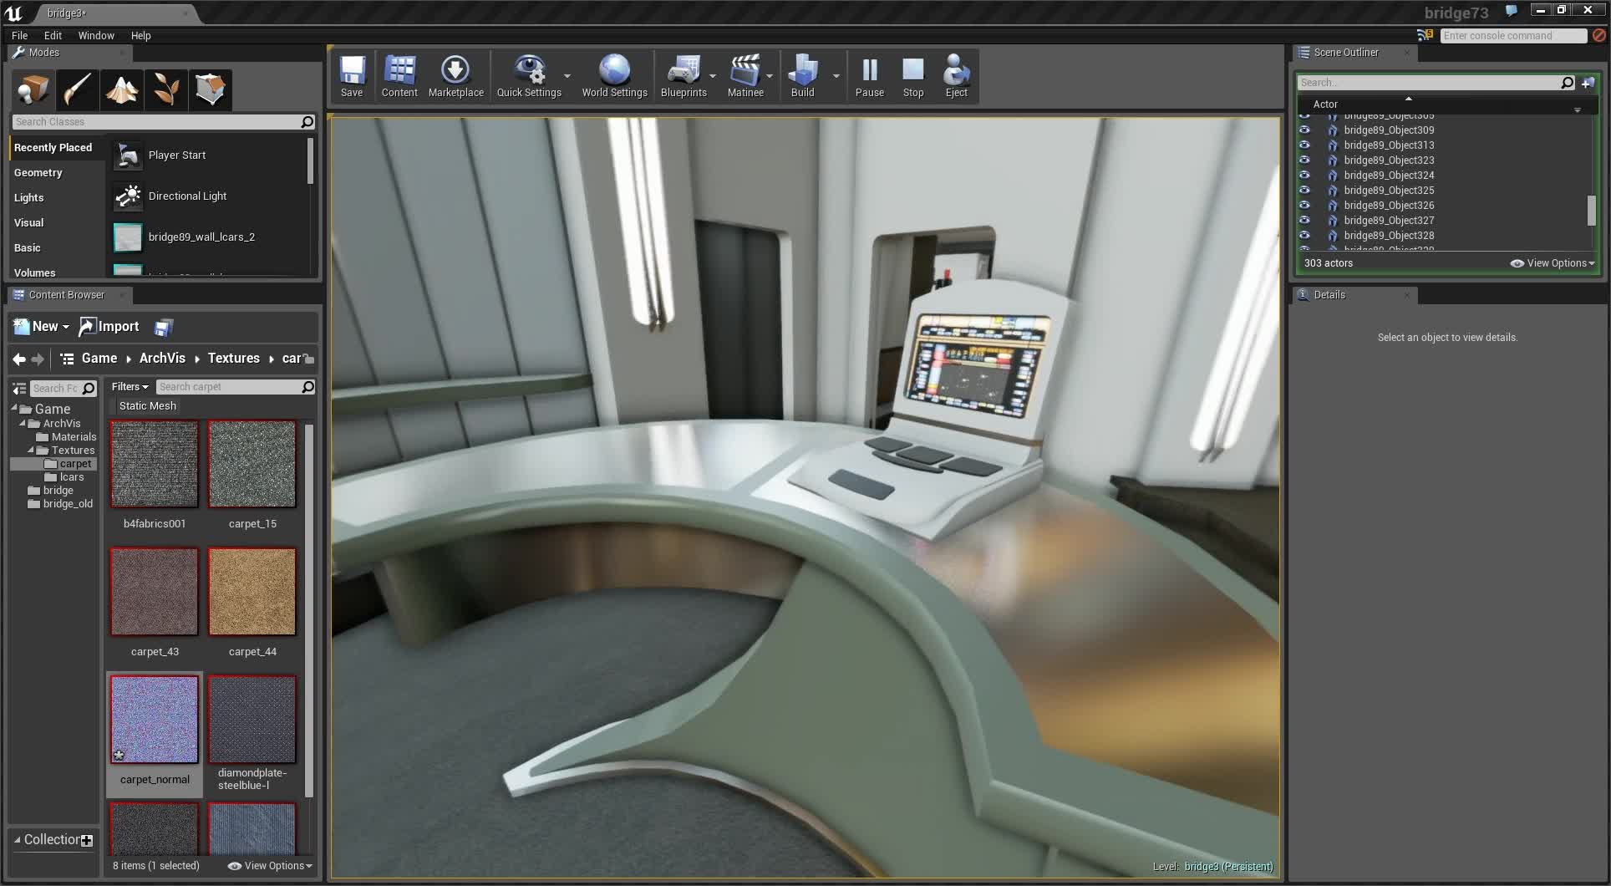Image resolution: width=1611 pixels, height=886 pixels.
Task: Activate Paint mode in the Modes panel
Action: coord(77,89)
